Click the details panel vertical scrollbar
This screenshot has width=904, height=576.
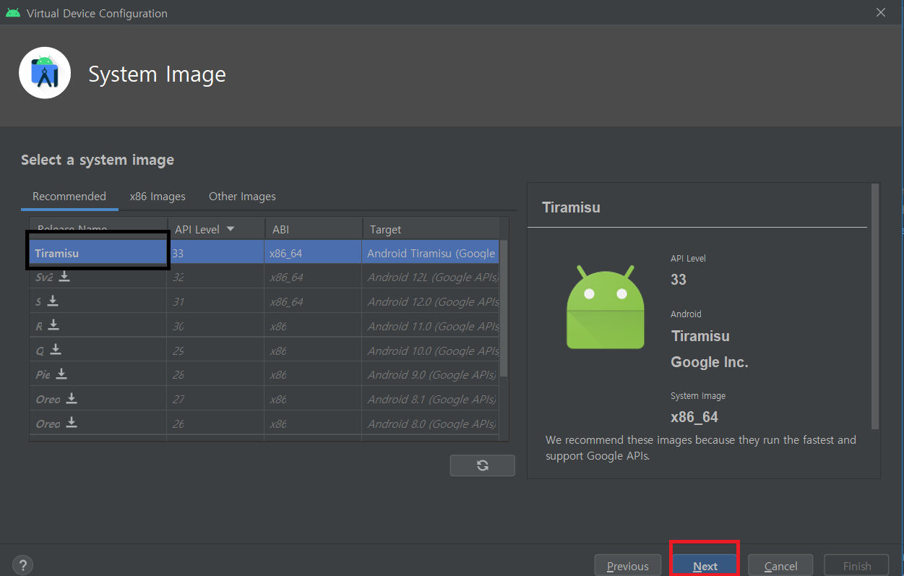(875, 306)
